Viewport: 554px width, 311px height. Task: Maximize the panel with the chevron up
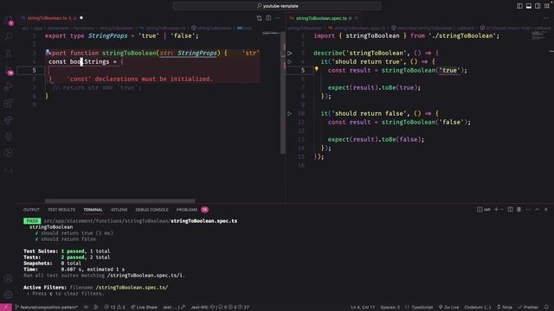[537, 209]
